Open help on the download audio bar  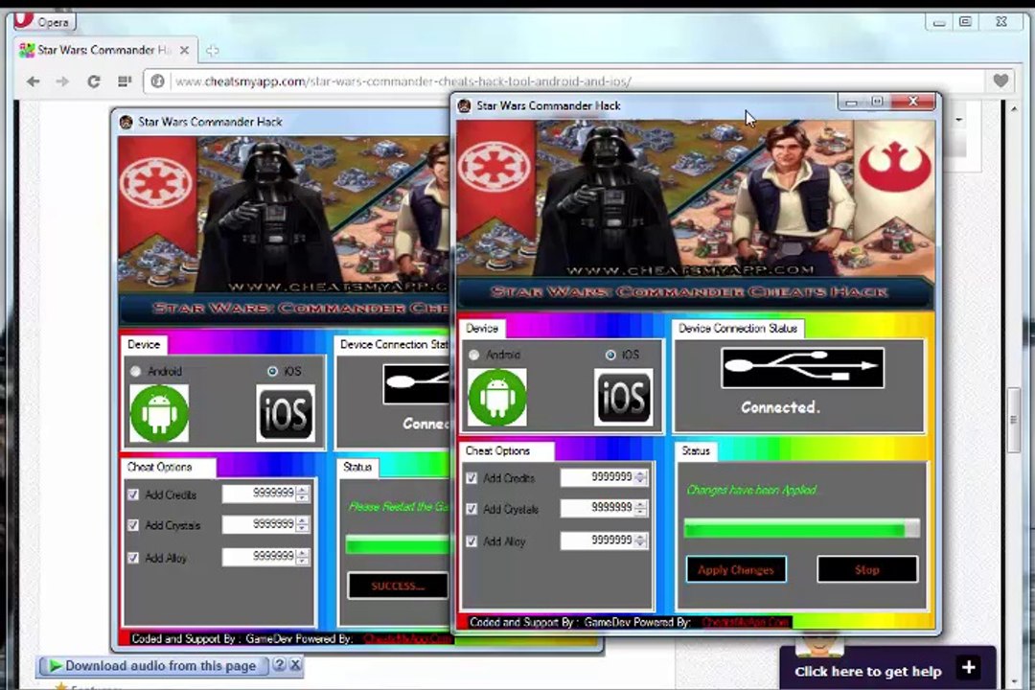[x=279, y=665]
